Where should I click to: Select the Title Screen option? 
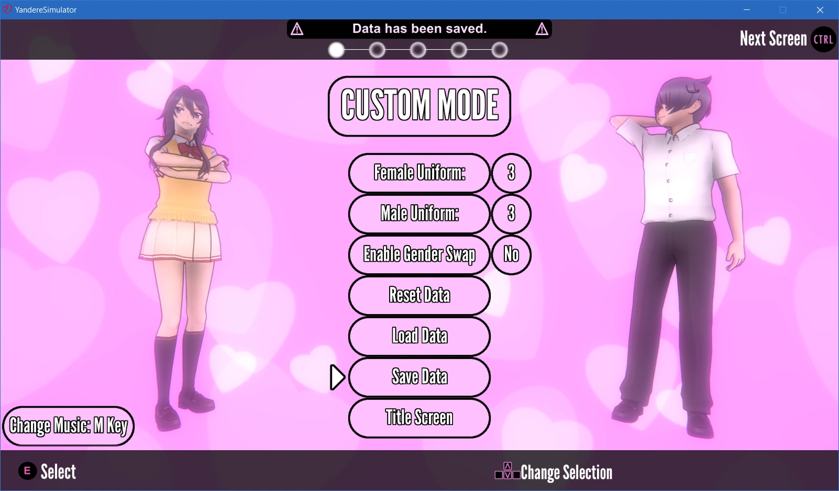[419, 418]
